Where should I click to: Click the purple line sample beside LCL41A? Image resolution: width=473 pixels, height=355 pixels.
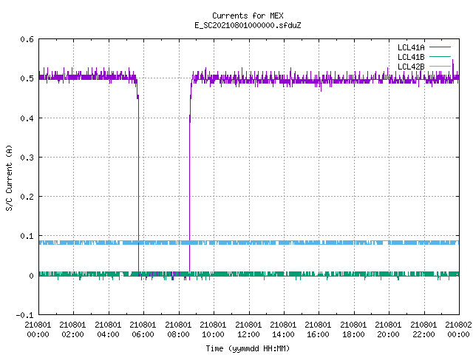(x=440, y=47)
